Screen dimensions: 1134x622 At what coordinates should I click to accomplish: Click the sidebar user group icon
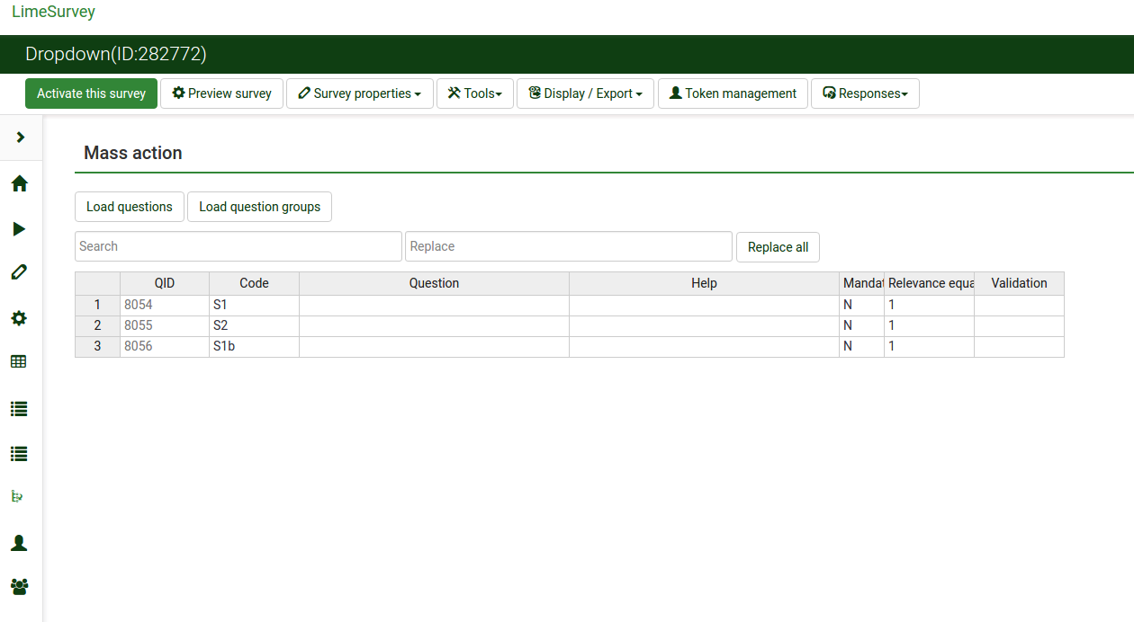[19, 587]
